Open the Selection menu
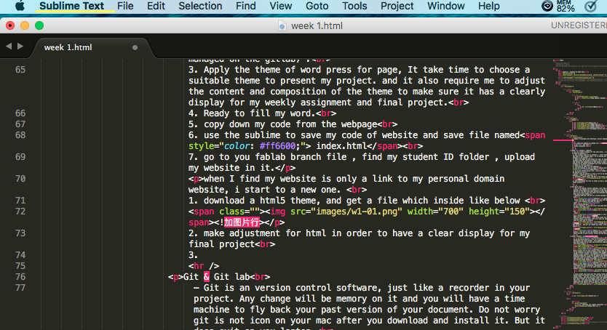The width and height of the screenshot is (607, 330). [200, 7]
